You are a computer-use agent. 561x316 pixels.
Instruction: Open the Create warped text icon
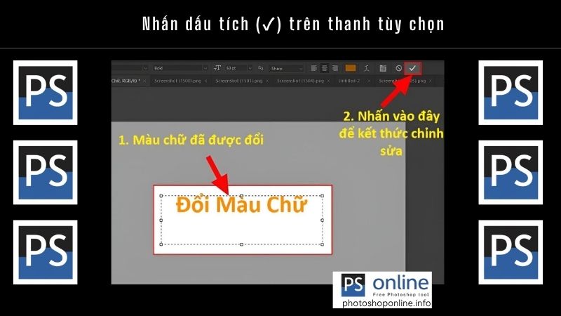(x=366, y=68)
